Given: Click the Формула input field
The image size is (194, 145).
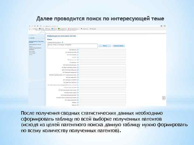Looking at the screenshot, I should coord(103,105).
